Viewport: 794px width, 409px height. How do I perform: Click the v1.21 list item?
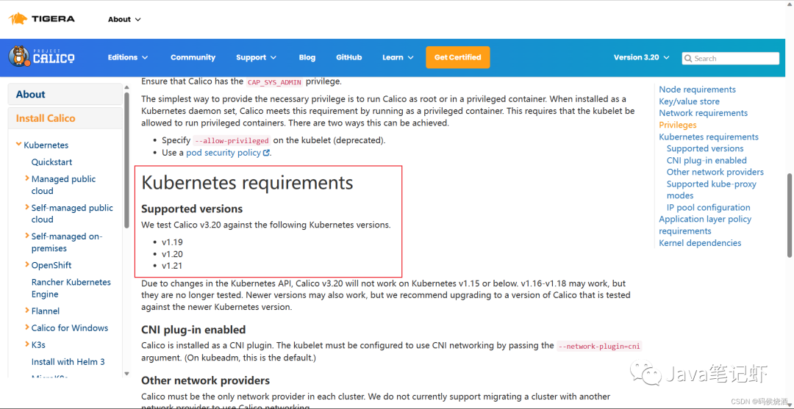[x=172, y=266]
